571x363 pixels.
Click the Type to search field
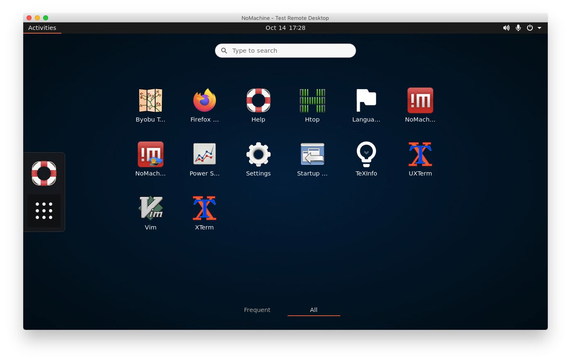285,50
